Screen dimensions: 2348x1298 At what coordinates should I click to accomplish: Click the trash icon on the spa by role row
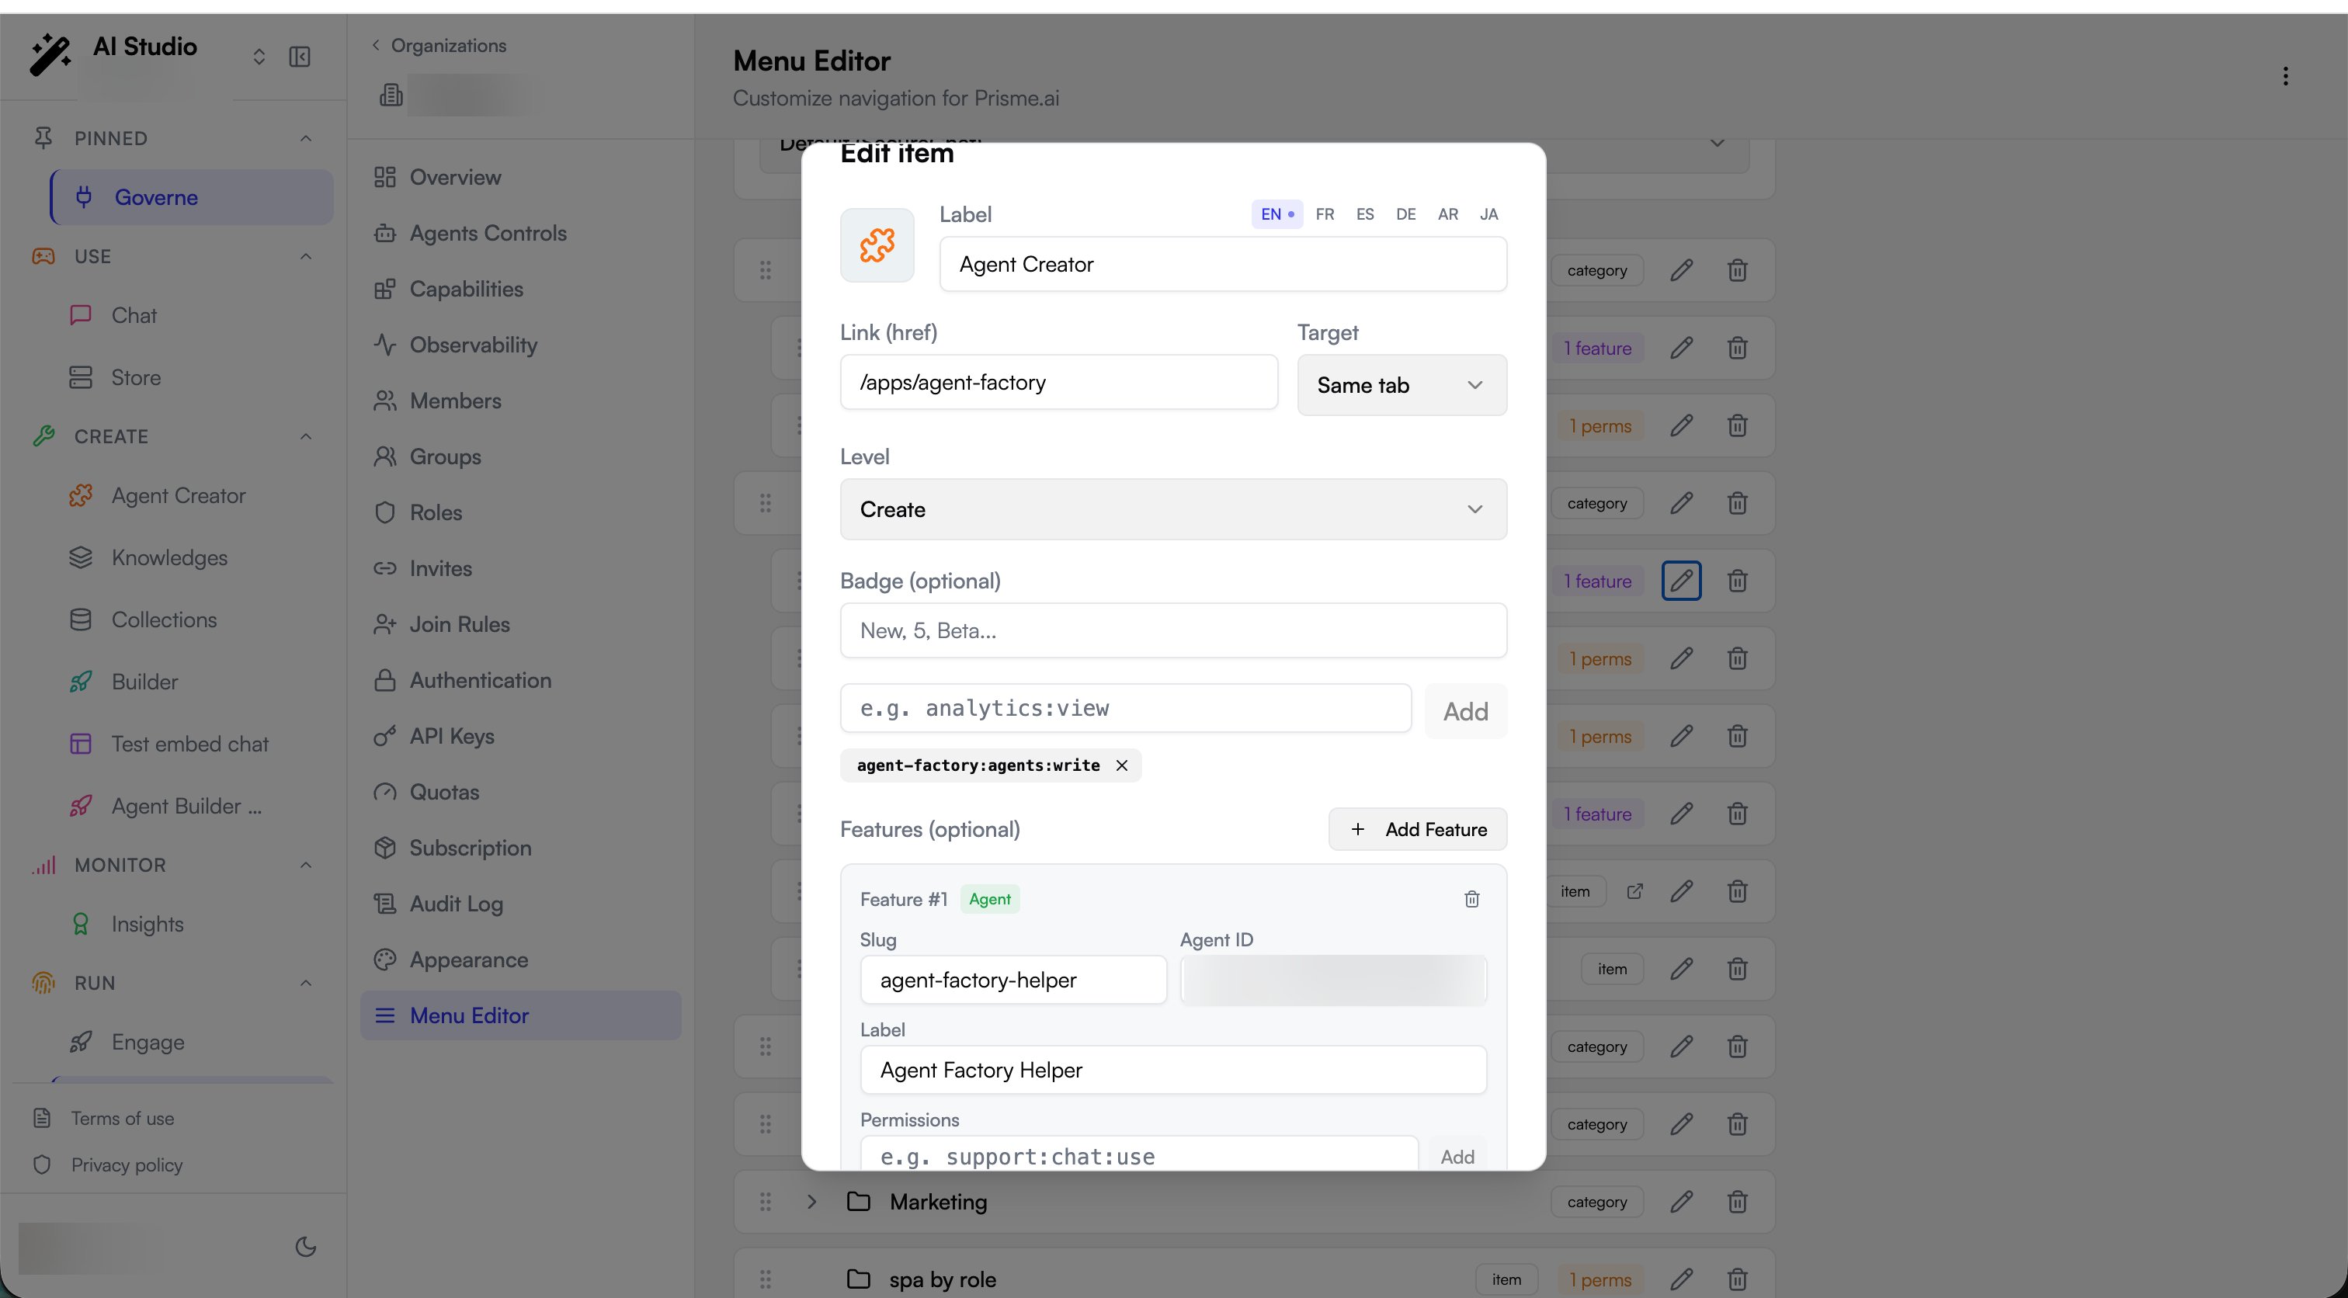coord(1737,1280)
